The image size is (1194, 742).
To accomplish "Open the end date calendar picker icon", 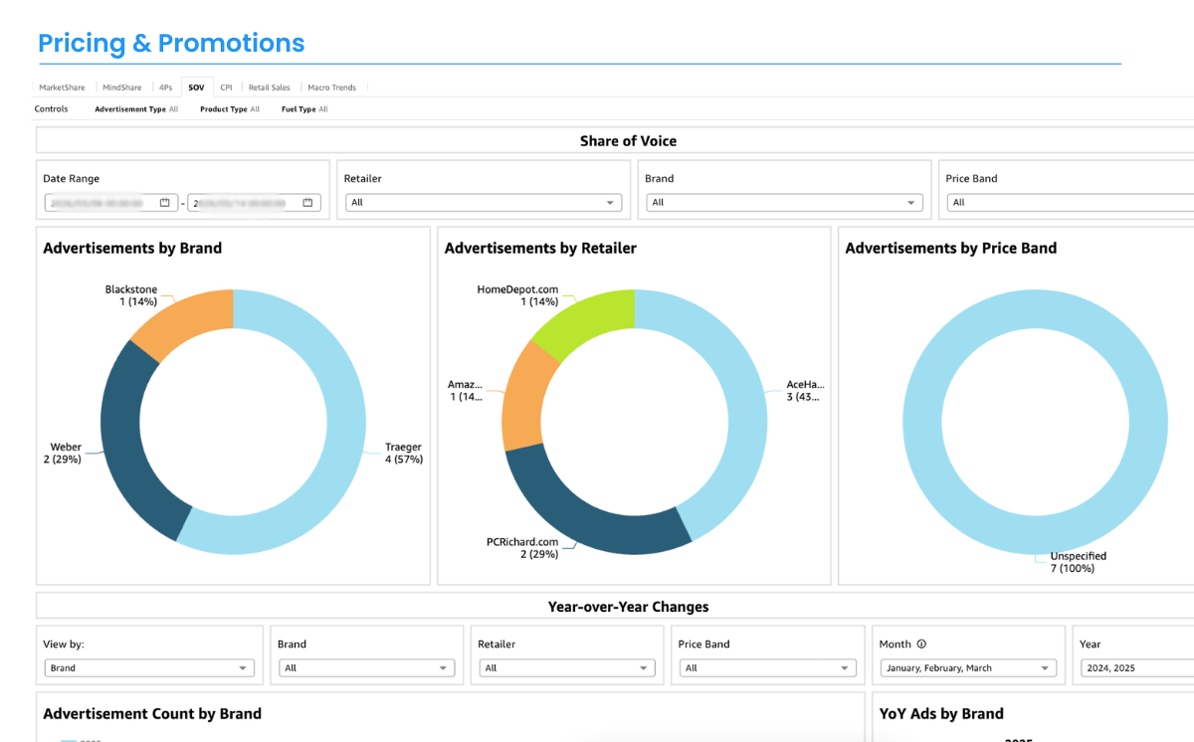I will point(308,203).
